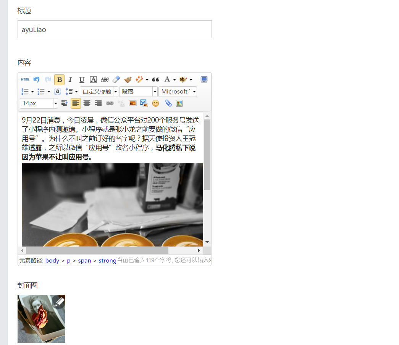
Task: Toggle italic formatting
Action: coord(71,80)
